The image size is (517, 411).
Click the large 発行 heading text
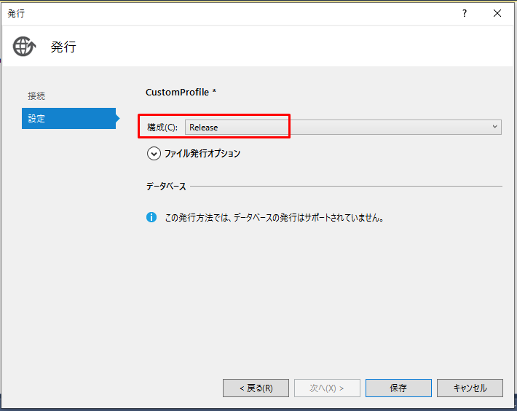point(63,47)
